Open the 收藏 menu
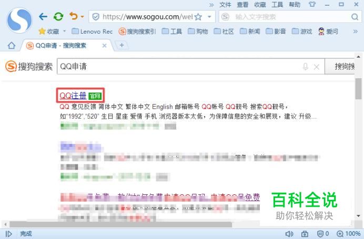Screen dimensions: 364x239 coord(260,5)
